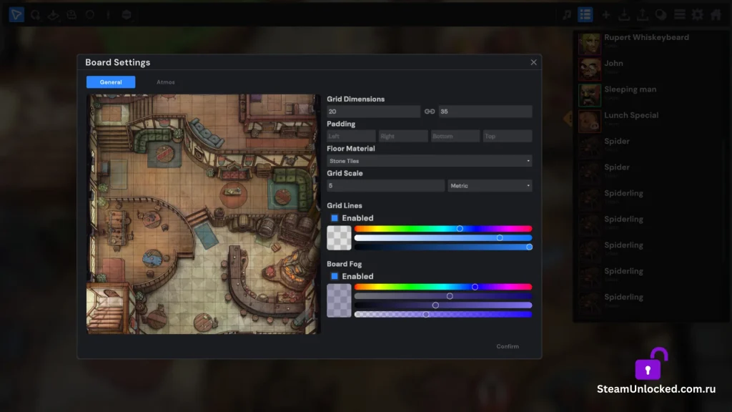Image resolution: width=732 pixels, height=412 pixels.
Task: Click the import (down arrow tray) icon
Action: pyautogui.click(x=623, y=15)
